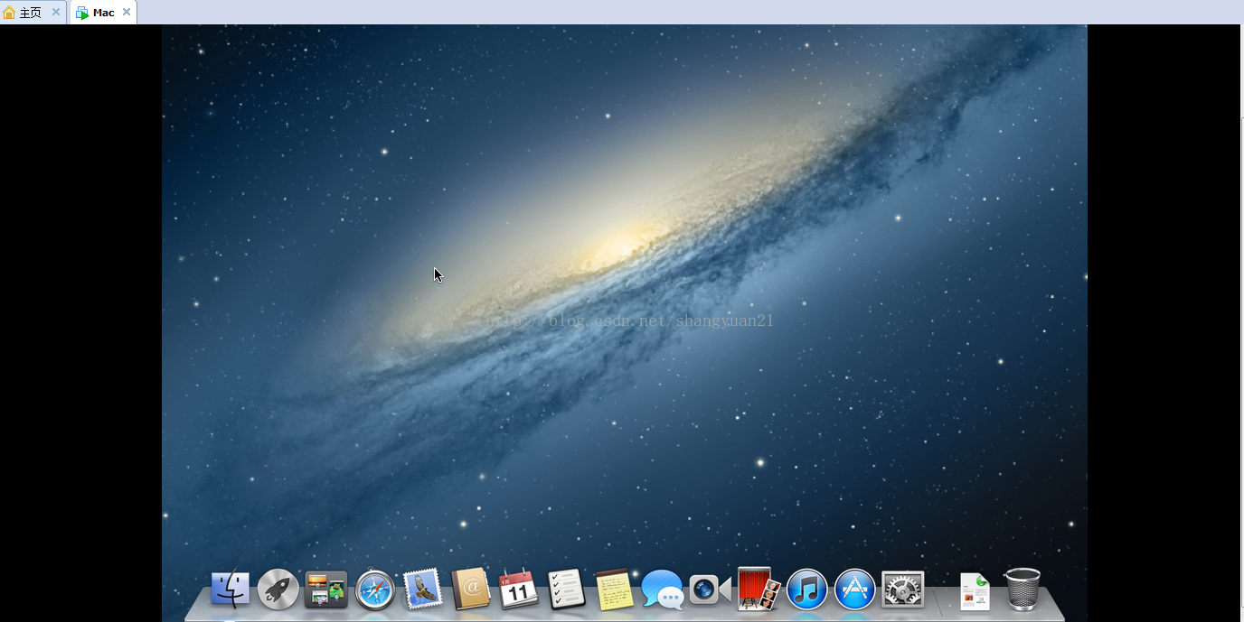Select the Mac virtual machine tab
This screenshot has height=622, width=1244.
pos(102,13)
